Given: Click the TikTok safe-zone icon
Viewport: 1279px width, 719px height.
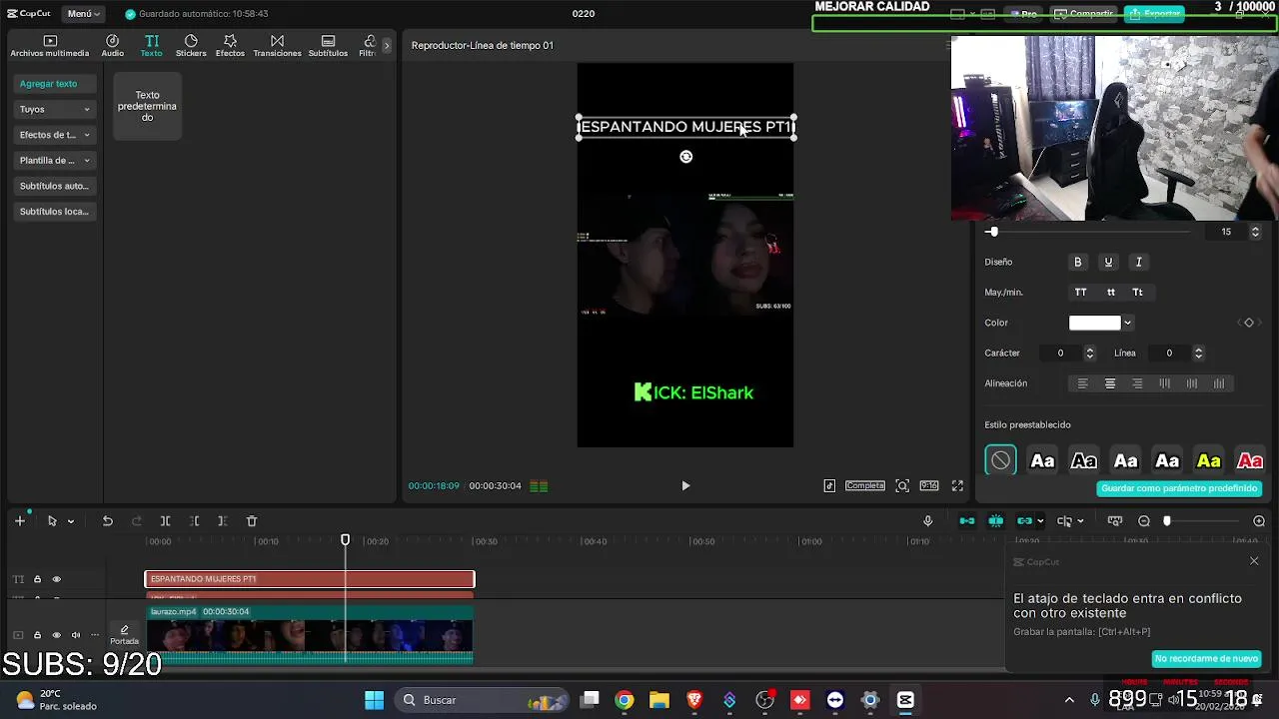Looking at the screenshot, I should pyautogui.click(x=829, y=486).
